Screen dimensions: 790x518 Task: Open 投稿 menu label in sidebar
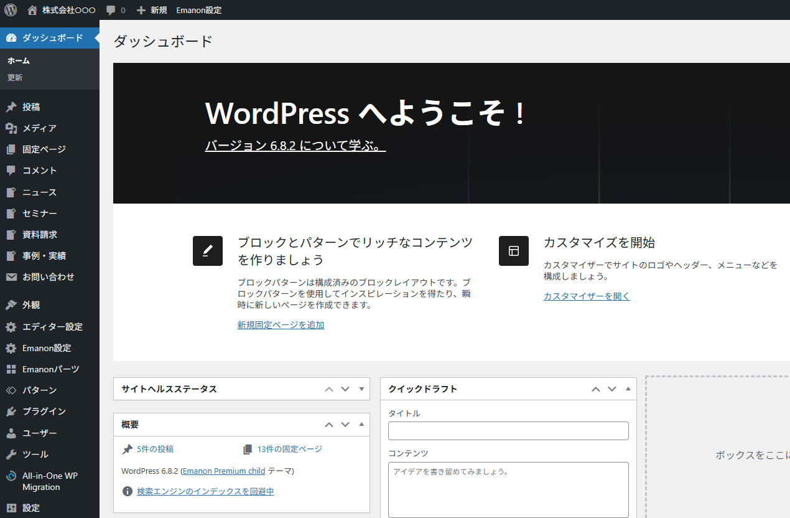coord(31,107)
